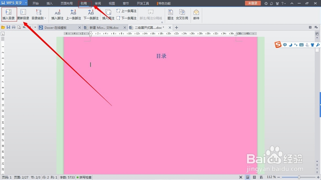This screenshot has height=180, width=321.
Task: Click the print preview icon
Action: pyautogui.click(x=19, y=27)
